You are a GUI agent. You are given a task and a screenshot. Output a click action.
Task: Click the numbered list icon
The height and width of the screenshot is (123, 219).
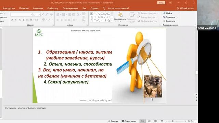point(63,15)
